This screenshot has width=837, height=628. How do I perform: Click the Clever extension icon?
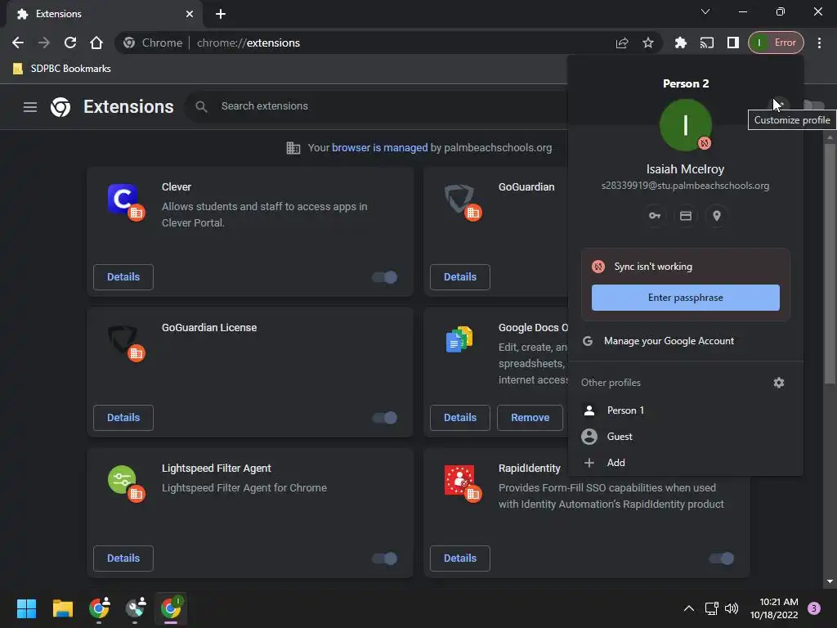[123, 199]
